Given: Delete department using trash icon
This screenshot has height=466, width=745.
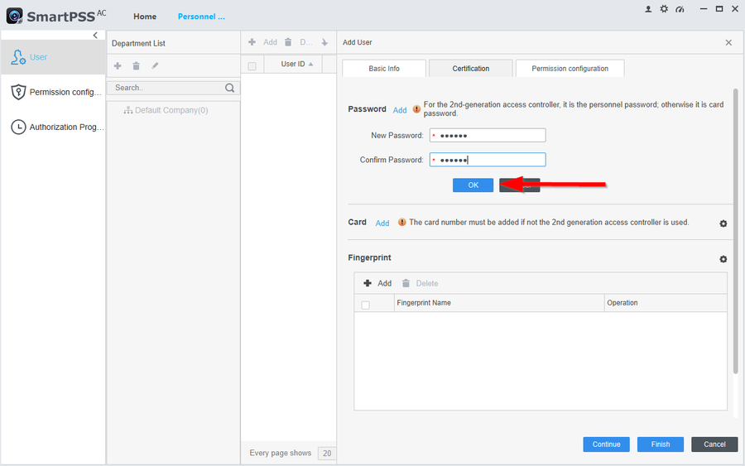Looking at the screenshot, I should tap(136, 65).
